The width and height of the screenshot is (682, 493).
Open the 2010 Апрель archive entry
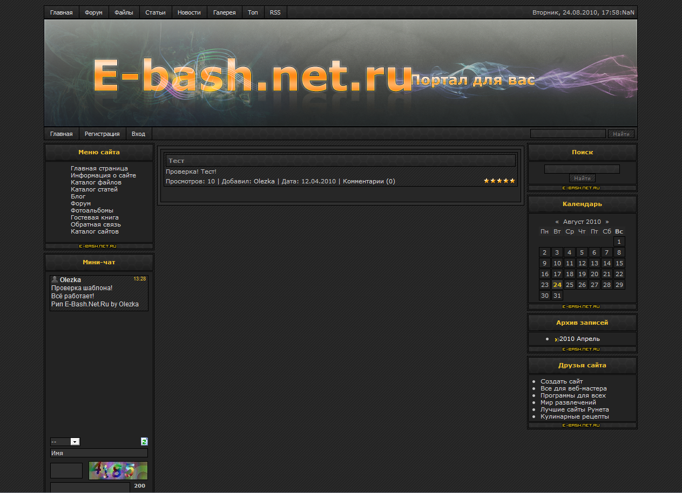click(579, 339)
